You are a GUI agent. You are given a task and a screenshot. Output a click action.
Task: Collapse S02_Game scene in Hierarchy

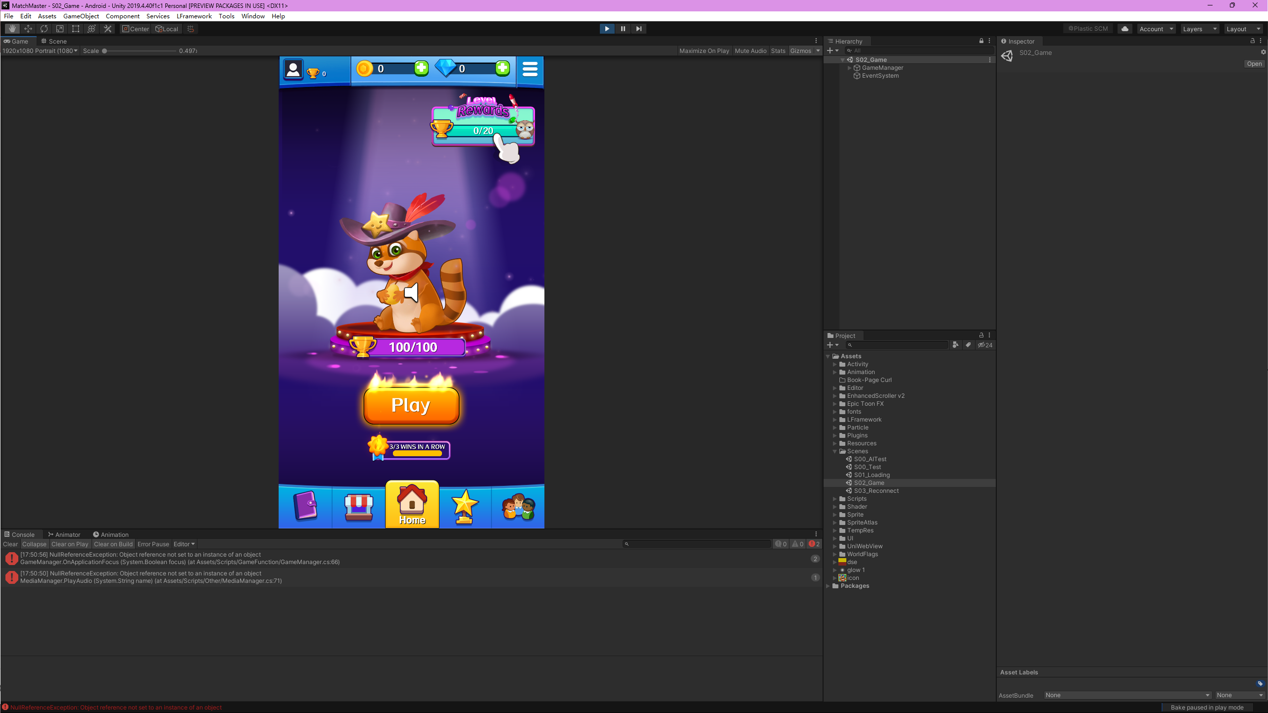(842, 60)
